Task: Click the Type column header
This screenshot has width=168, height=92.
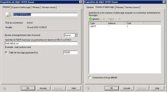Action: (98, 23)
